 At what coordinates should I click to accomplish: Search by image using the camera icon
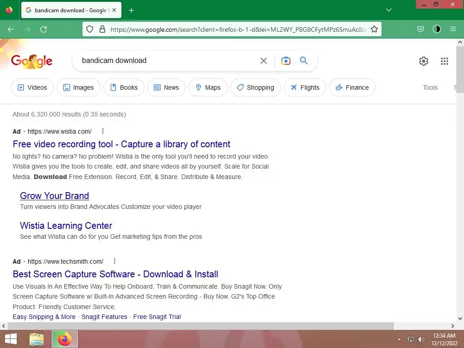(285, 61)
